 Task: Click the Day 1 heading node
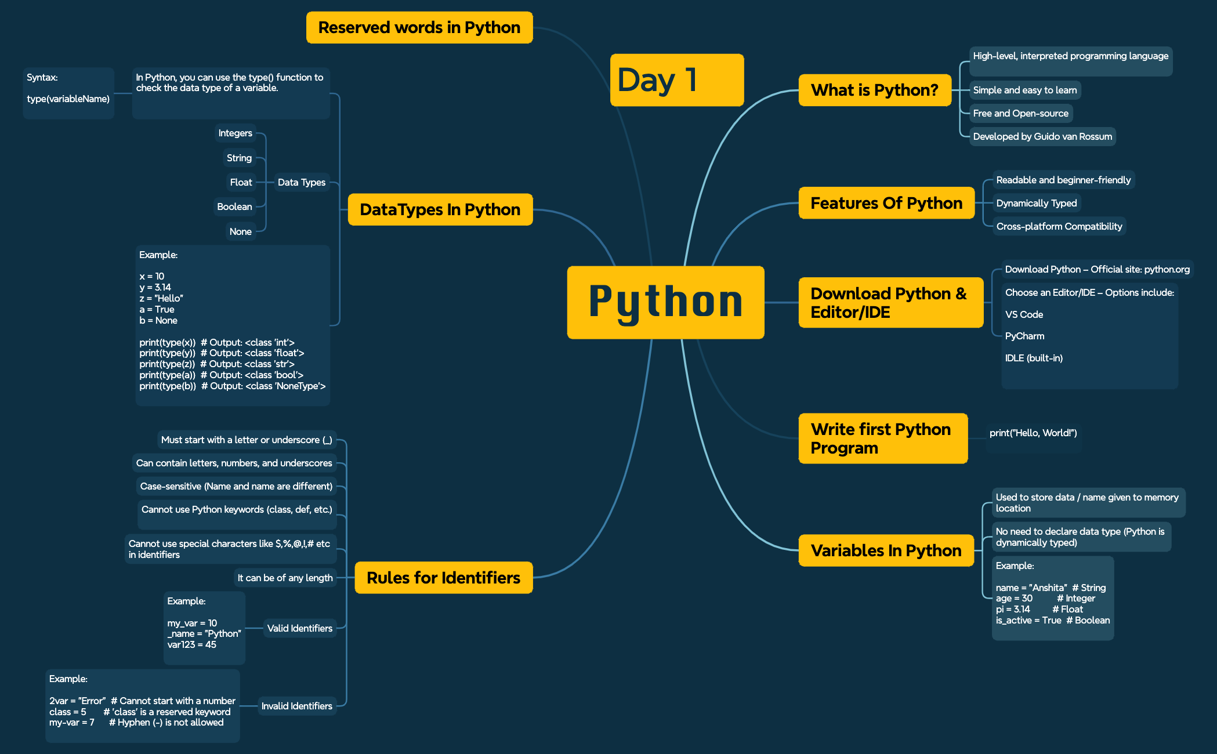pyautogui.click(x=677, y=80)
